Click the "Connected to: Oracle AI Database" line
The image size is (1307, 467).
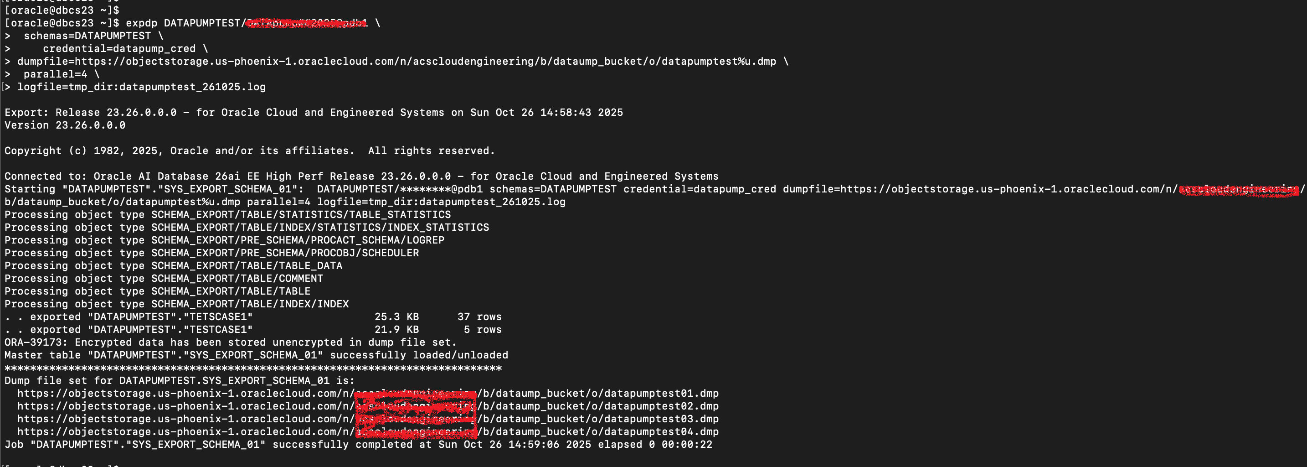pos(361,176)
